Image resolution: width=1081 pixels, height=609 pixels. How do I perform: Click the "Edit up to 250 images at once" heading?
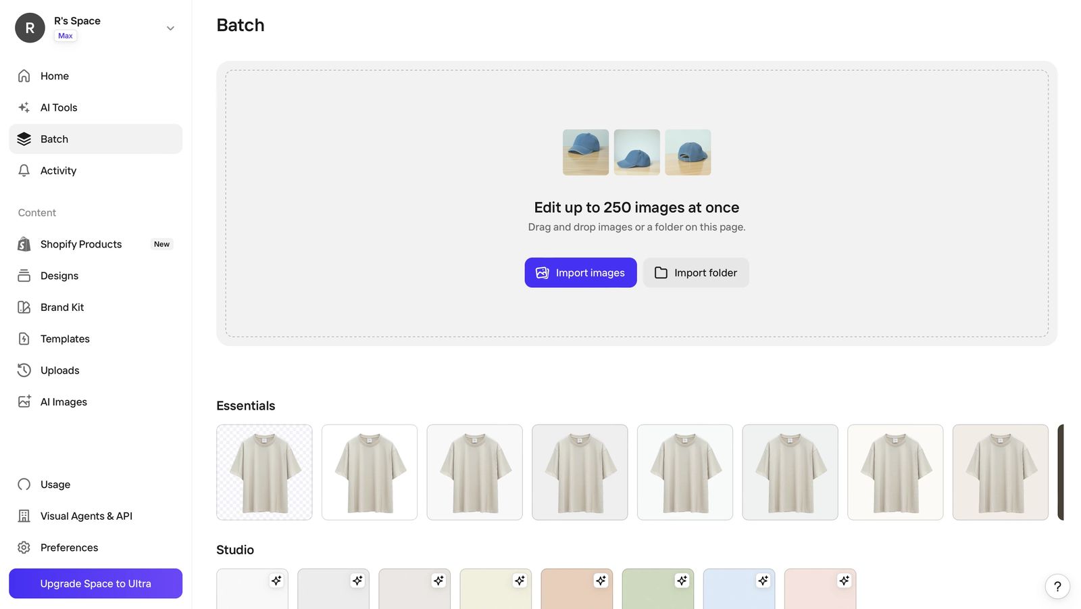click(x=636, y=208)
